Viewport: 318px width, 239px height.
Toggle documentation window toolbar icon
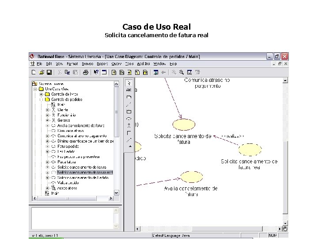(x=104, y=72)
